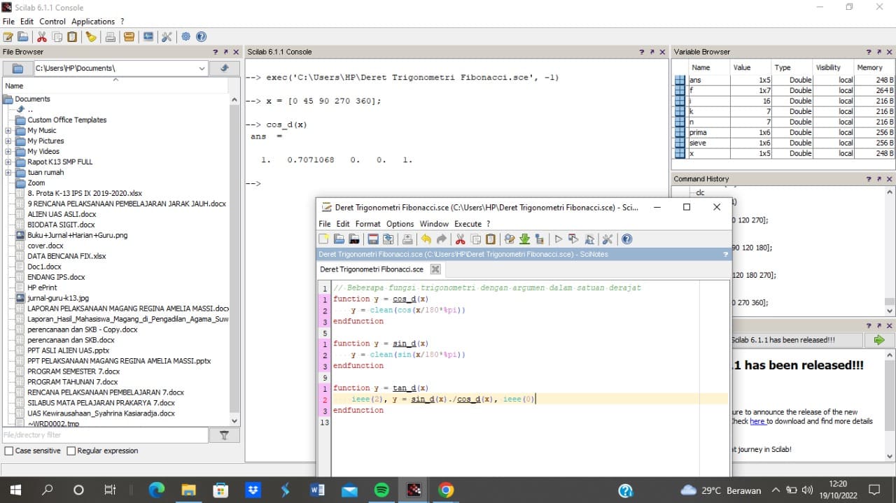Click Save As icon in SciNotes

pyautogui.click(x=388, y=239)
